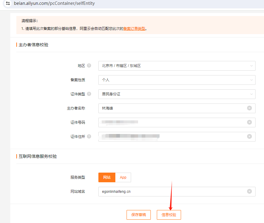Clear the 主办者名称 field with its x icon
This screenshot has width=264, height=223.
click(x=249, y=108)
